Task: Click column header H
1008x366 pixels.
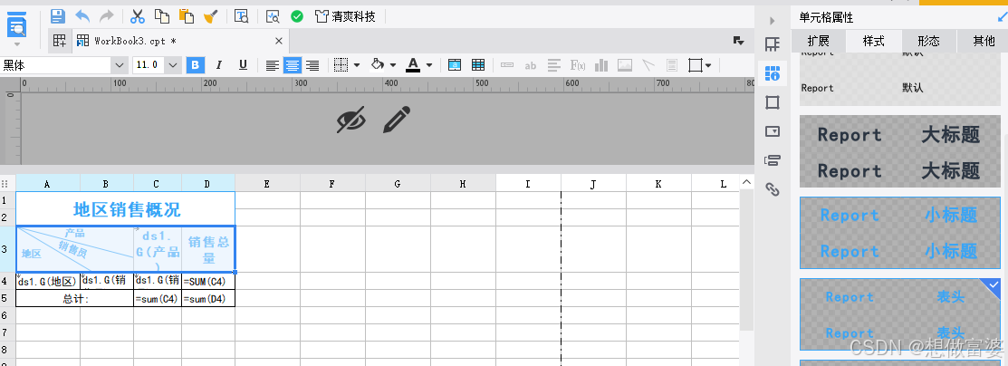Action: point(463,184)
